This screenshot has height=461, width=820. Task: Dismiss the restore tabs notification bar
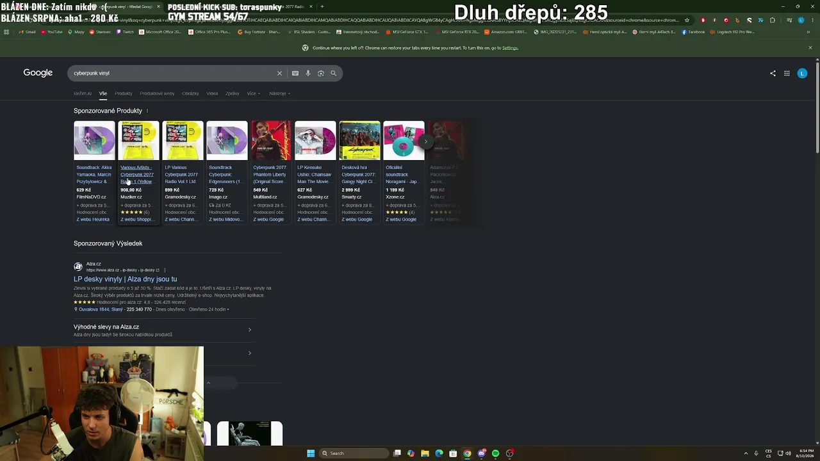[810, 47]
